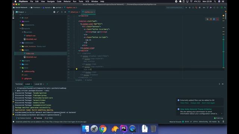Select default.vue in the project tree
Viewport: 239px width, 134px height.
pos(31,36)
